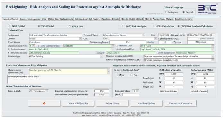Click the Design name field

(x=56, y=35)
